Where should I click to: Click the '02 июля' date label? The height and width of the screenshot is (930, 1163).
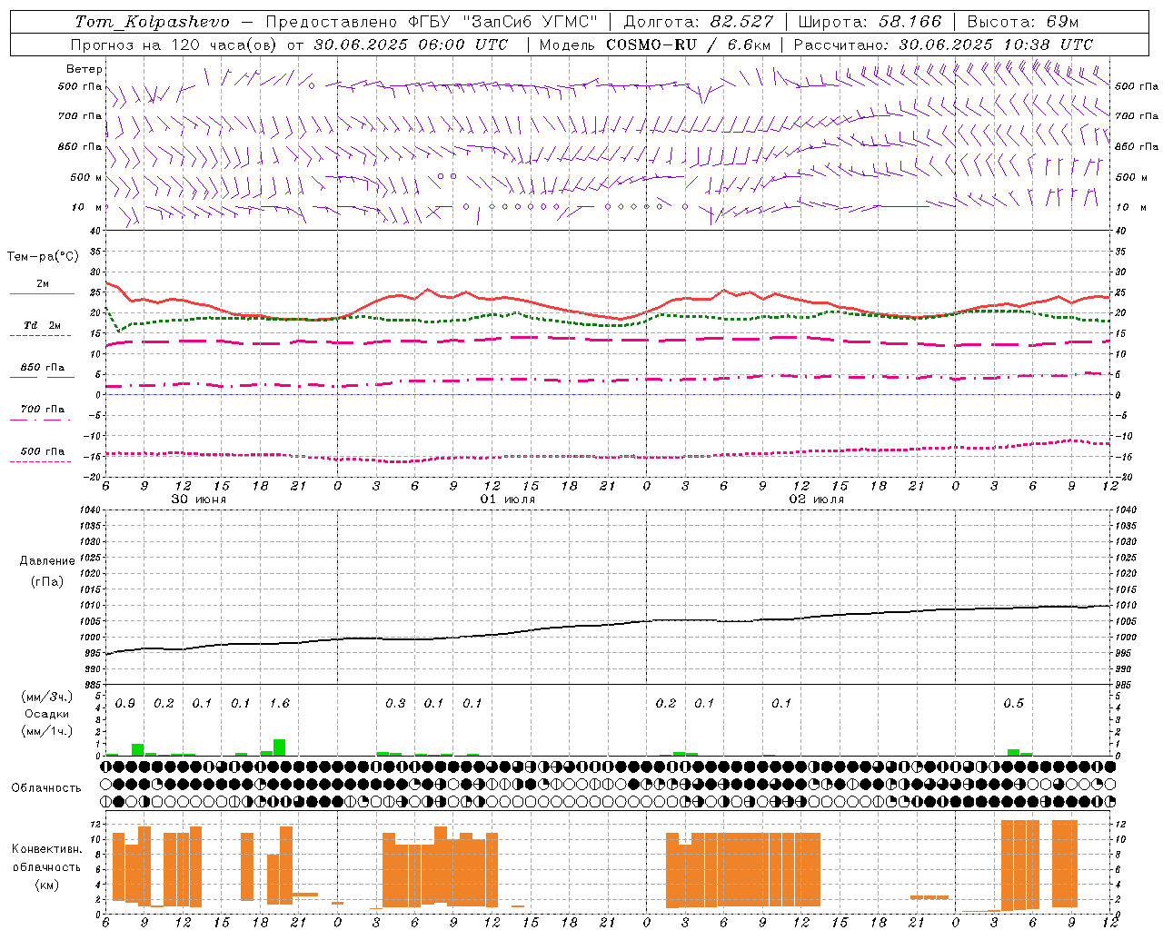816,500
